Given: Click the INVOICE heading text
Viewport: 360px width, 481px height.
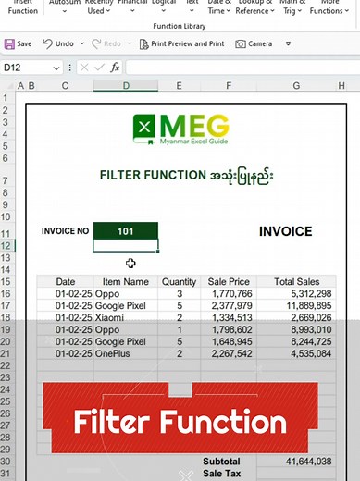Looking at the screenshot, I should 285,231.
